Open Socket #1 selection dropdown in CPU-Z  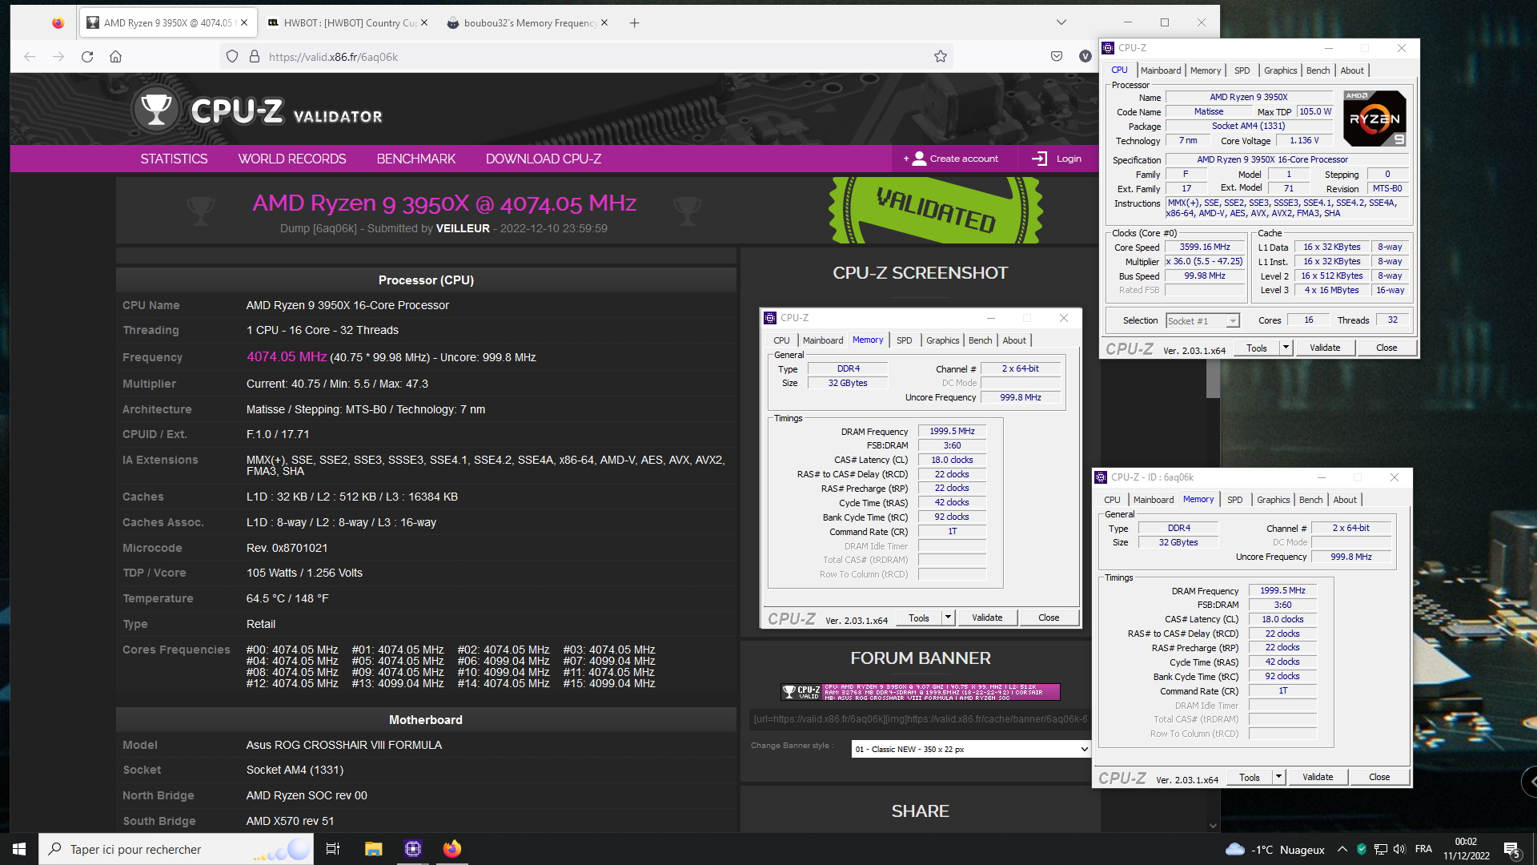click(x=1202, y=320)
